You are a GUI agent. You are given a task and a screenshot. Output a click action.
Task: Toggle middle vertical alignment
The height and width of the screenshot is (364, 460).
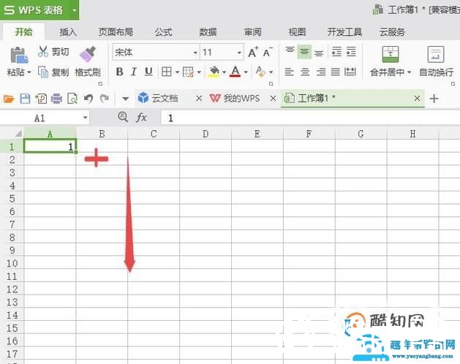point(304,52)
